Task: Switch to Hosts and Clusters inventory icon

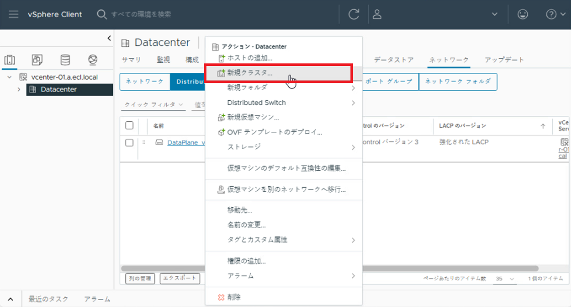Action: coord(10,60)
